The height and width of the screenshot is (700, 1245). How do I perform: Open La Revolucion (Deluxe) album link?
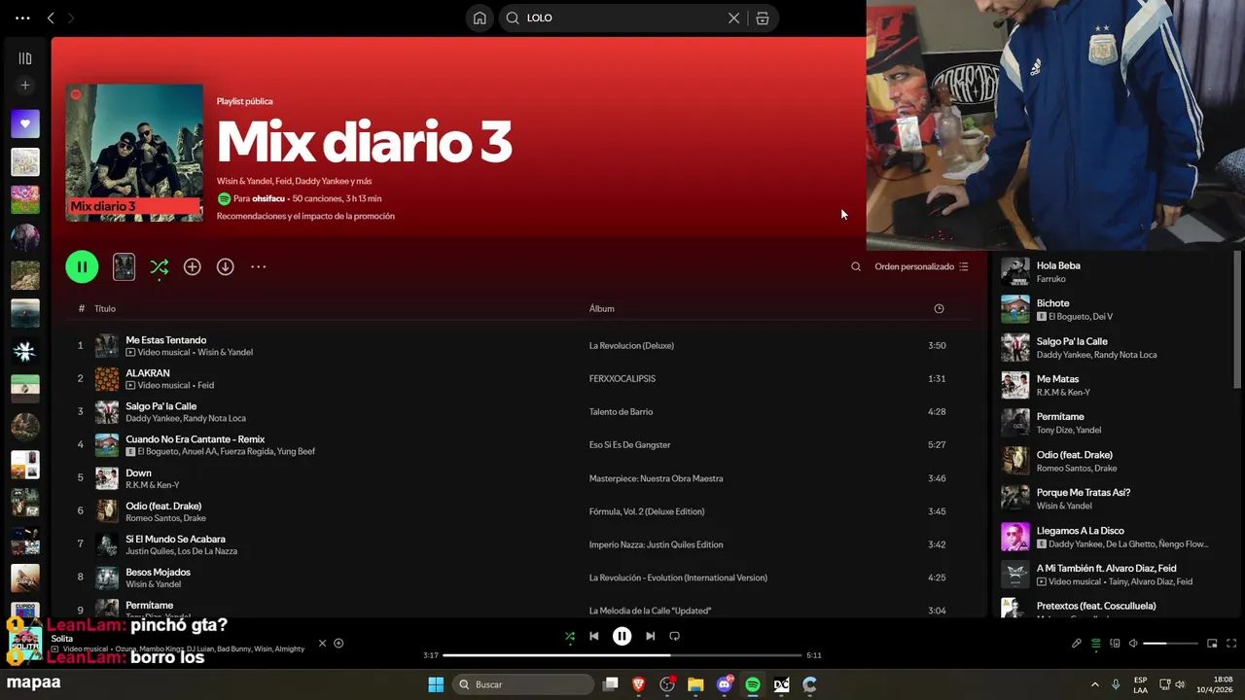point(631,345)
